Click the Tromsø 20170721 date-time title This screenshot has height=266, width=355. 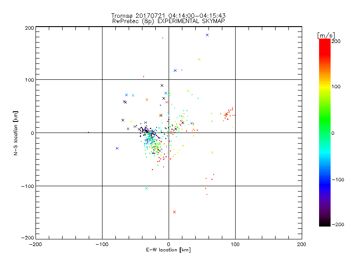tap(168, 16)
